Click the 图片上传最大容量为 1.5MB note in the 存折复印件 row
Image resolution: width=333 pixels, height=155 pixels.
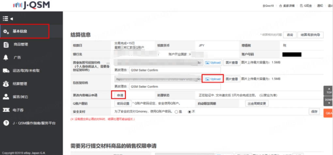pos(261,79)
